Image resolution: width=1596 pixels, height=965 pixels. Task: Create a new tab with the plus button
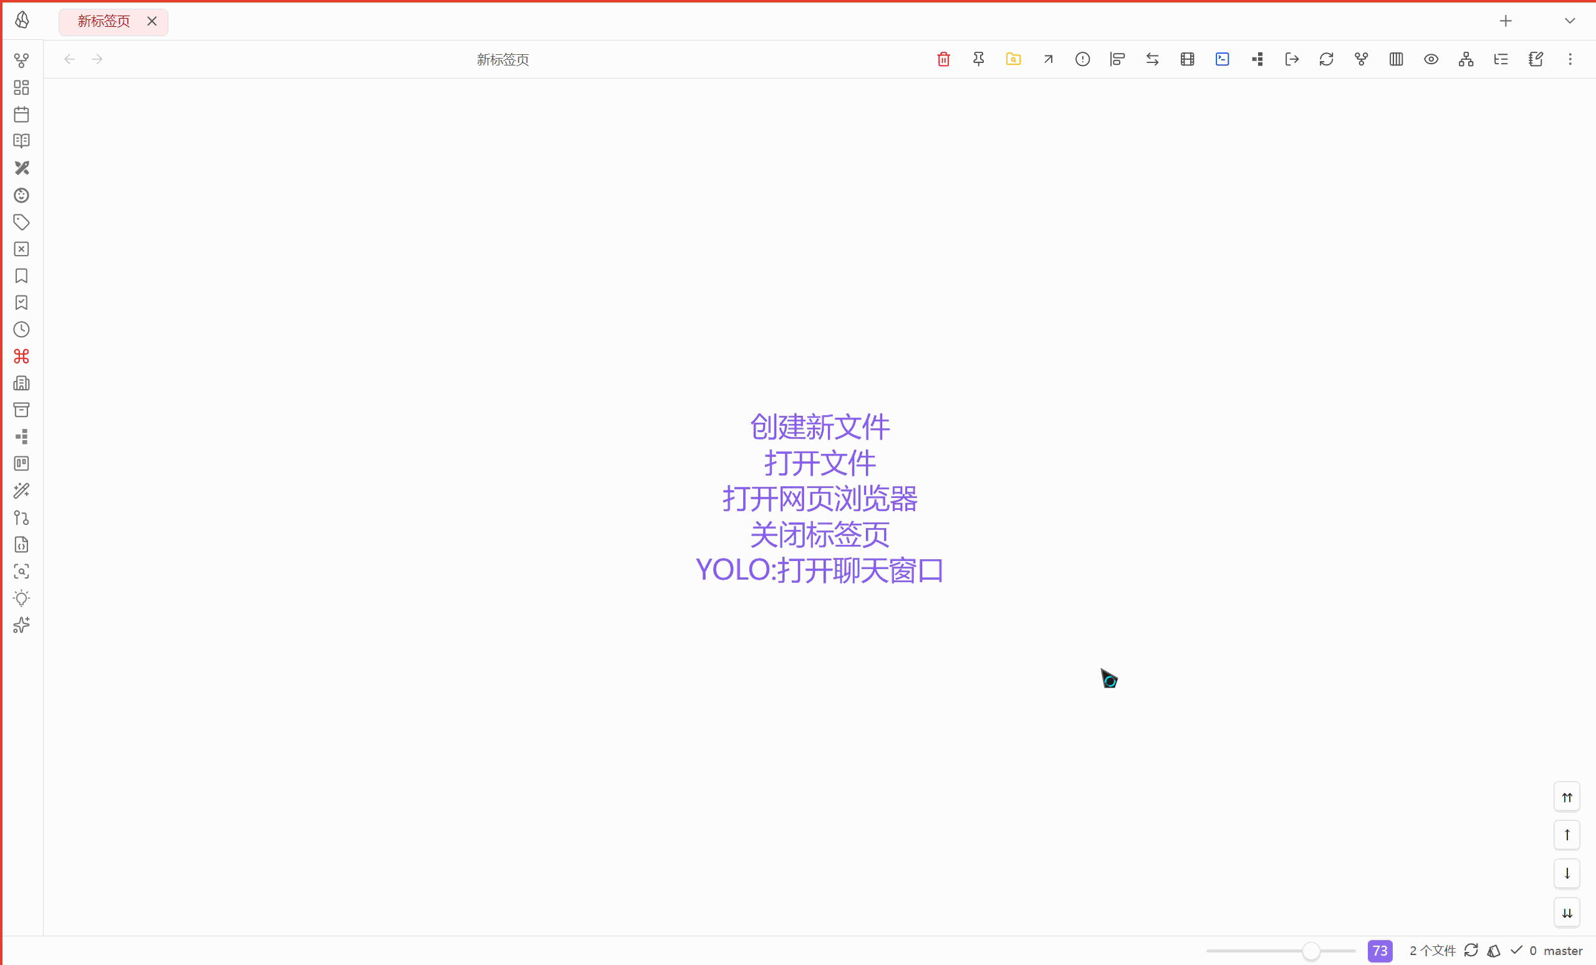point(1506,20)
